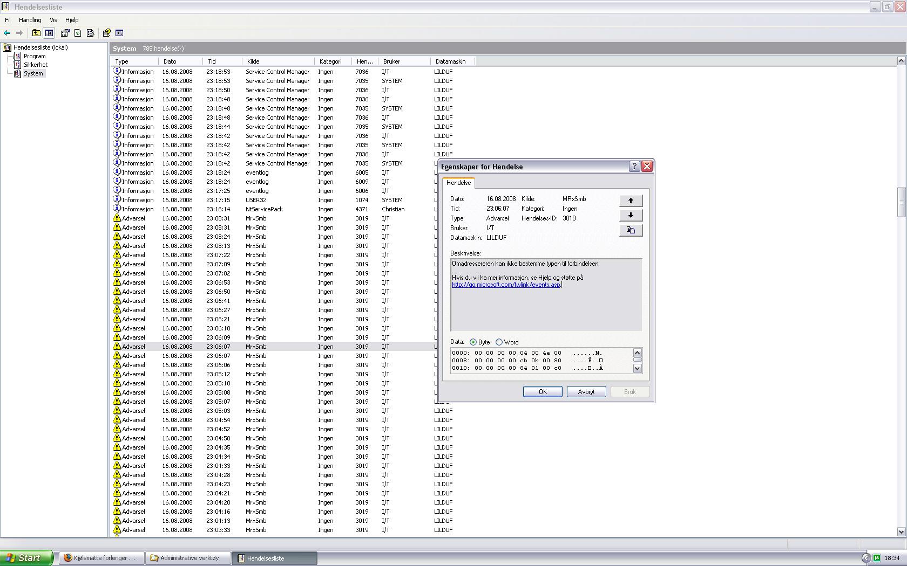Click the info icon of the 23:18:50 row
The height and width of the screenshot is (566, 907).
pyautogui.click(x=117, y=89)
